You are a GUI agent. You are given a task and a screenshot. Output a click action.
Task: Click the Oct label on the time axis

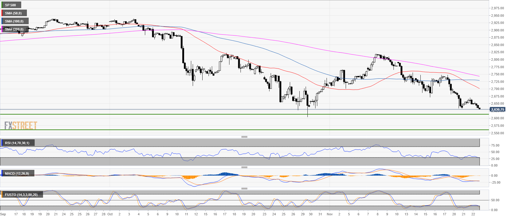click(x=110, y=214)
